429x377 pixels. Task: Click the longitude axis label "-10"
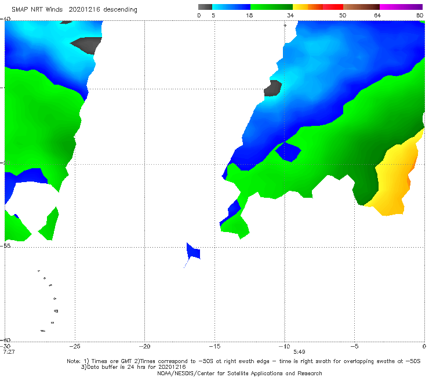tap(284, 346)
